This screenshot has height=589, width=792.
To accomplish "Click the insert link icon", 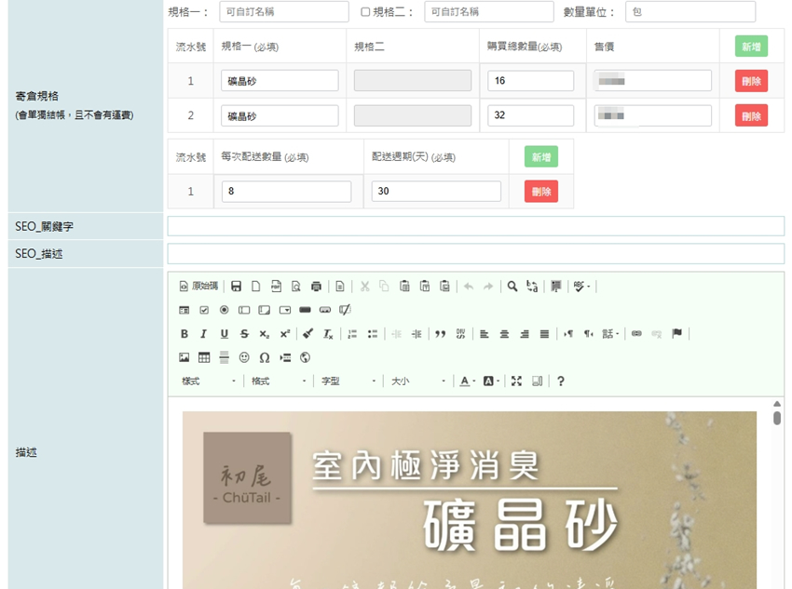I will pyautogui.click(x=636, y=334).
